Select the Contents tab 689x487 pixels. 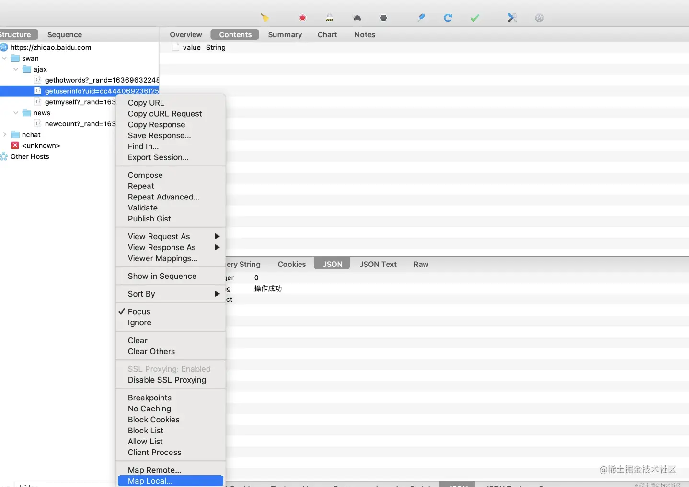click(x=235, y=34)
